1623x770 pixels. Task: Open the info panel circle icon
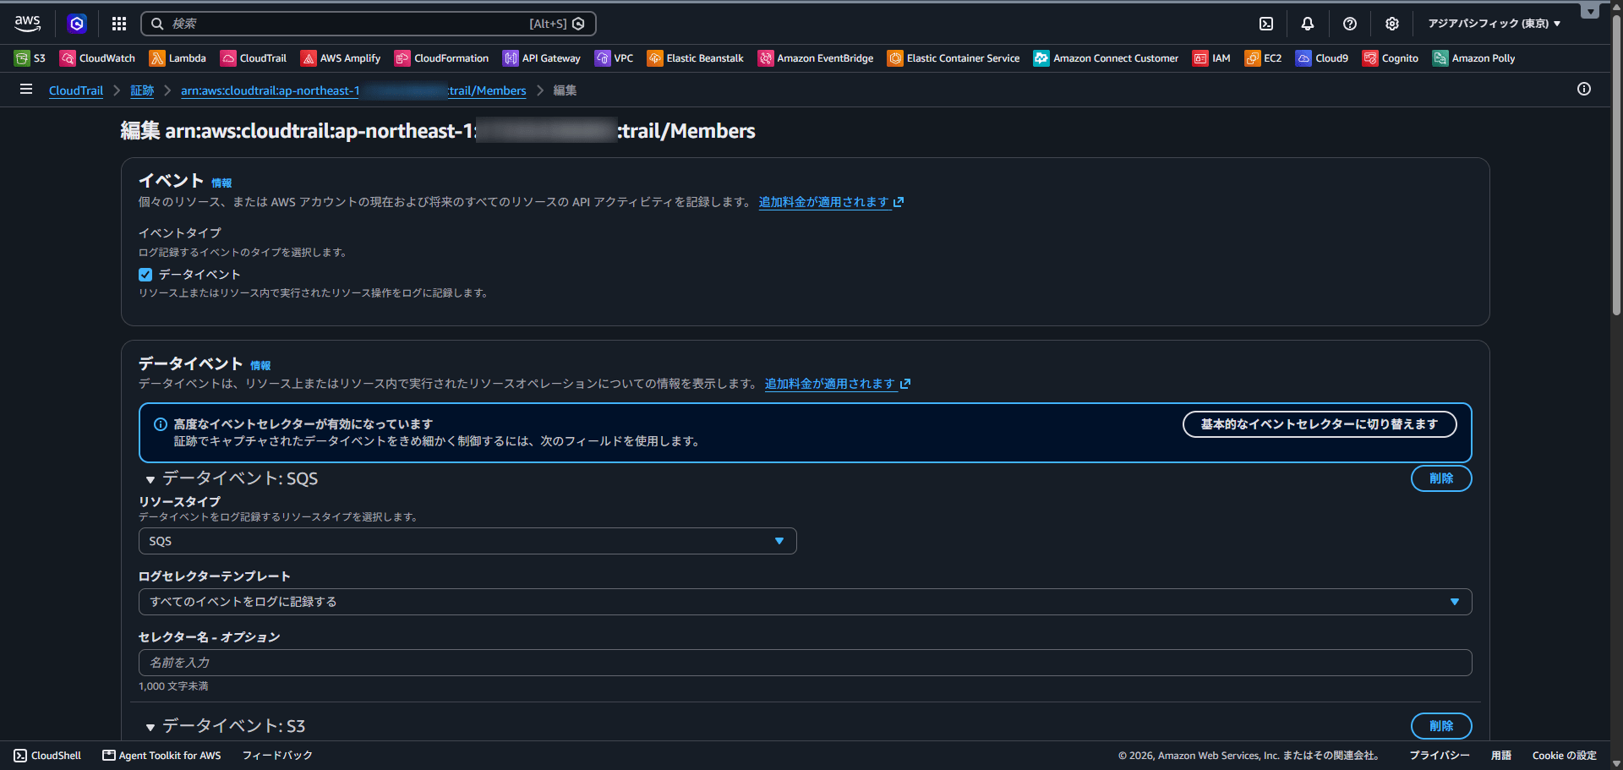1584,89
